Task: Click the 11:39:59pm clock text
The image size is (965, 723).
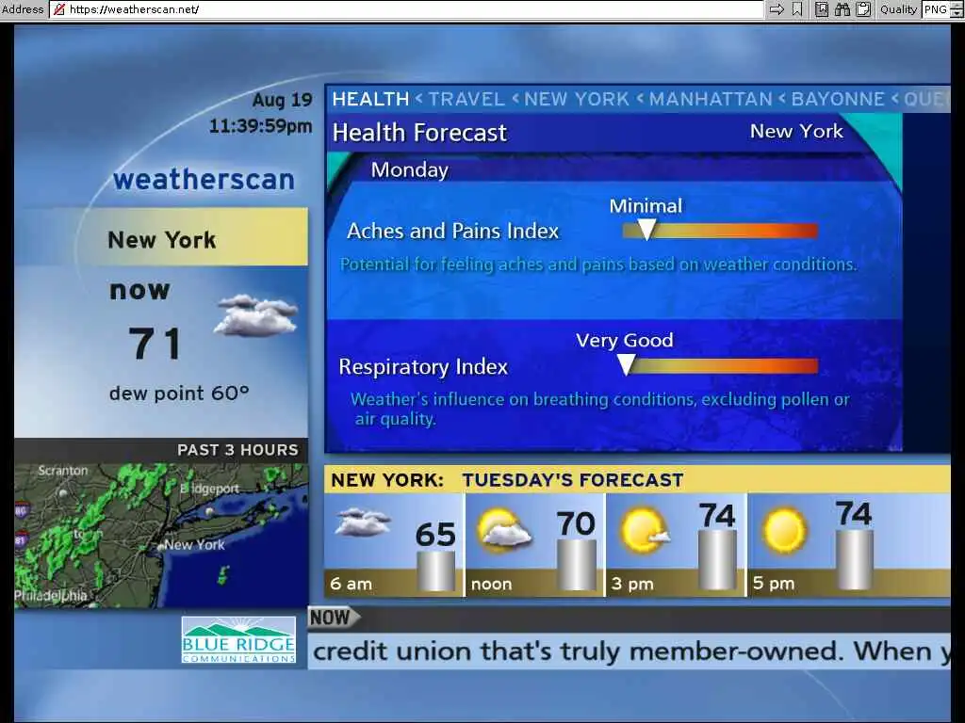Action: [261, 126]
